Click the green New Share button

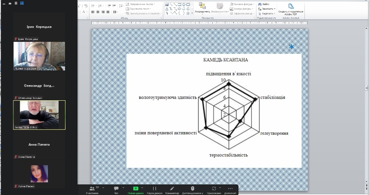(136, 189)
